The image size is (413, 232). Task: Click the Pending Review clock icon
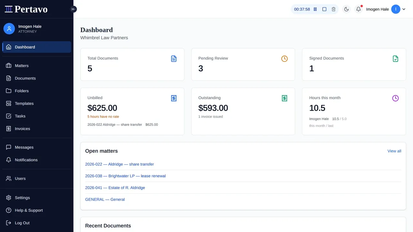(x=284, y=59)
